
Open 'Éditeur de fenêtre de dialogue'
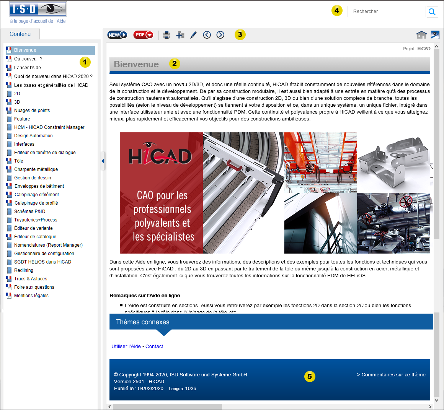[x=45, y=153]
